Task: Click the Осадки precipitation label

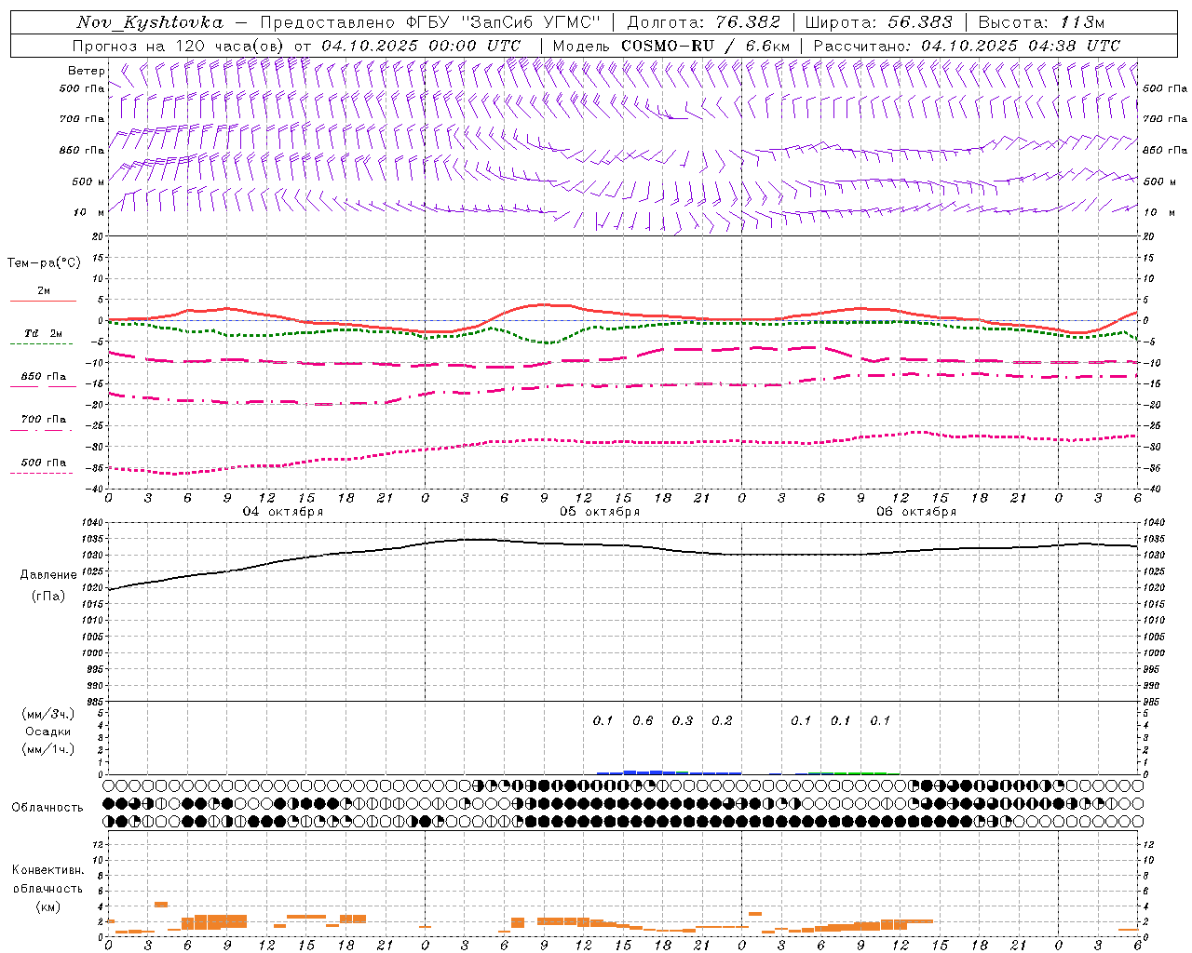Action: 47,732
